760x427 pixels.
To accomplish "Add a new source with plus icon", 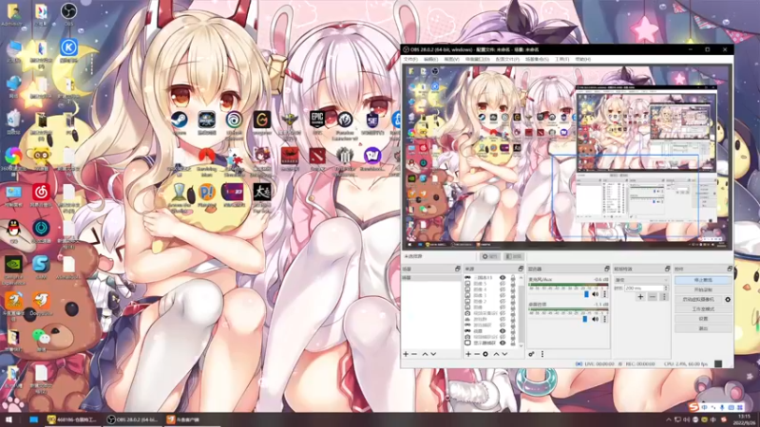I will [x=468, y=354].
